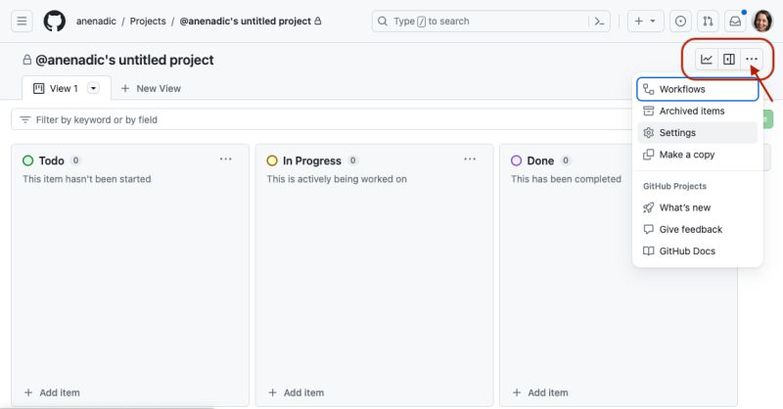Screen dimensions: 783x409
Task: Open project Insights chart icon
Action: tap(706, 60)
